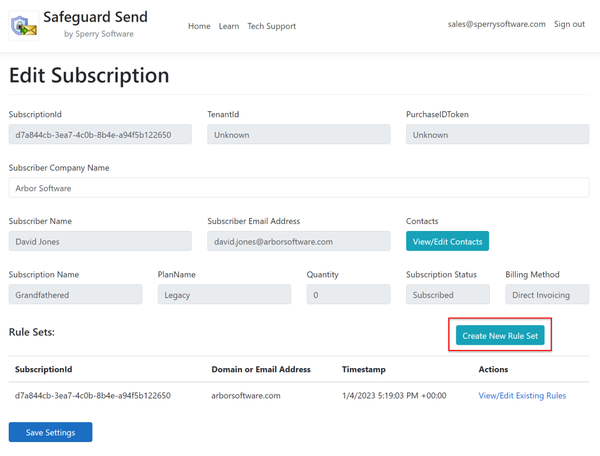600x456 pixels.
Task: Go to the Learn menu item
Action: click(x=229, y=26)
